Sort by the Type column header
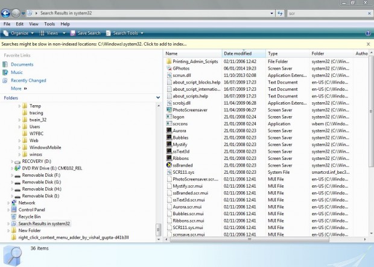 (x=287, y=54)
